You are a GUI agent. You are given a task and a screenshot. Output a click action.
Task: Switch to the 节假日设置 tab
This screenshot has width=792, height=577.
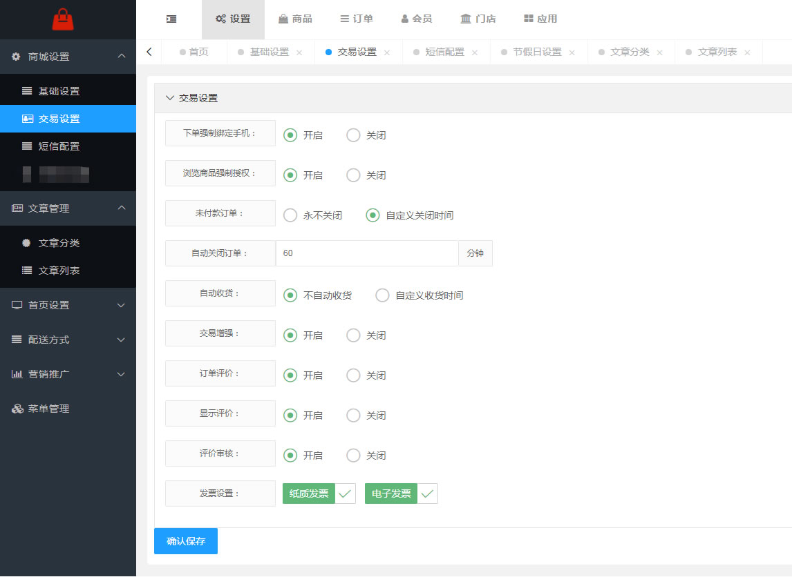[537, 52]
